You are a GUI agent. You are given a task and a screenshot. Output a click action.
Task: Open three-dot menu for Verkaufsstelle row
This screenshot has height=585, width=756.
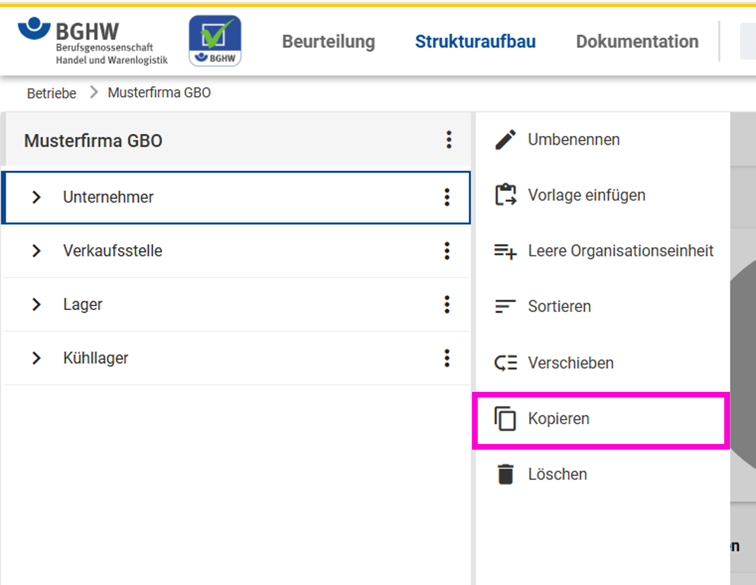tap(447, 251)
